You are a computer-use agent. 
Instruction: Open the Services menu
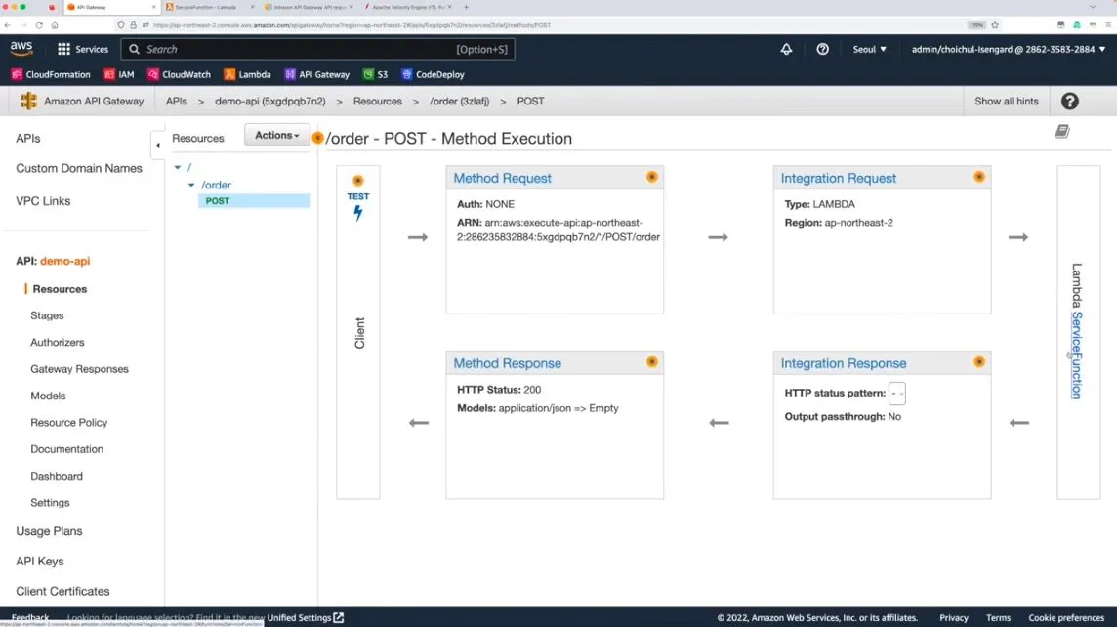point(83,49)
